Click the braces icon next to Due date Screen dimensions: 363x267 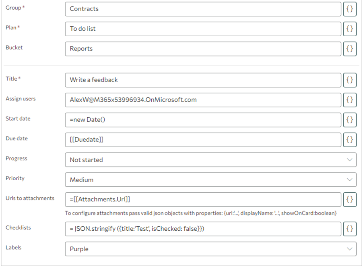[x=350, y=140]
